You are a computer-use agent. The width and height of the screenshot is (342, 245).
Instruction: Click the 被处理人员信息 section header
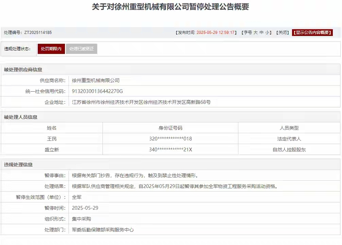point(20,117)
